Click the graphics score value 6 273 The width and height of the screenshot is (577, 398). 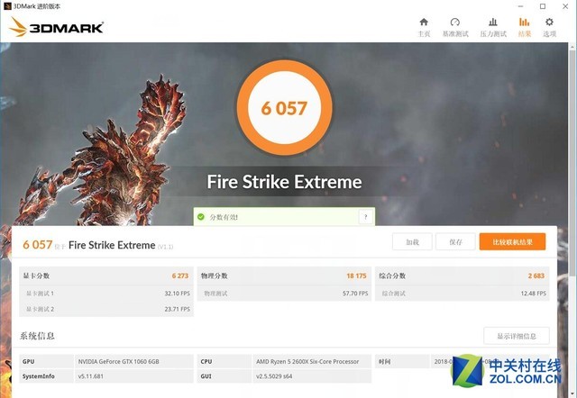(x=180, y=276)
